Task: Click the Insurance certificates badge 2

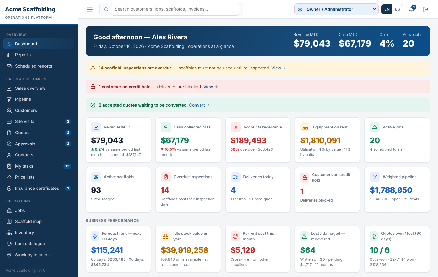Action: click(x=68, y=189)
